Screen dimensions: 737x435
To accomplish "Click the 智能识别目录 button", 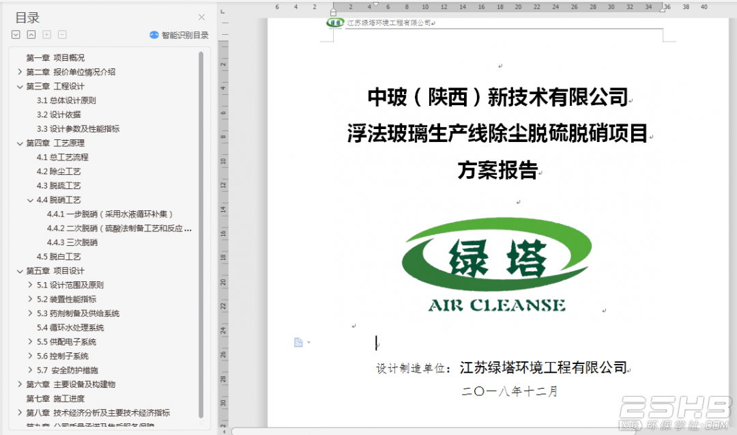I will pos(179,35).
